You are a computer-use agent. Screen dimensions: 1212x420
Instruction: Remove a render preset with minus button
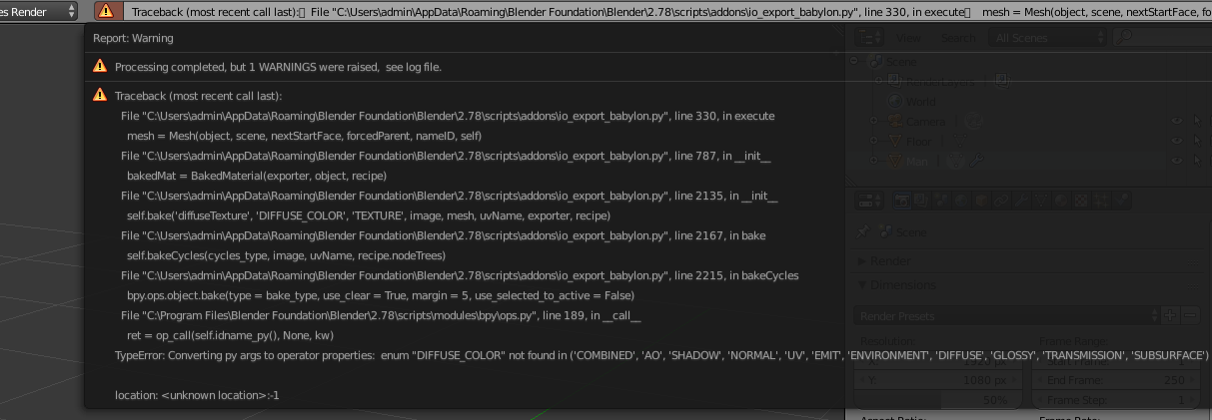point(1190,316)
